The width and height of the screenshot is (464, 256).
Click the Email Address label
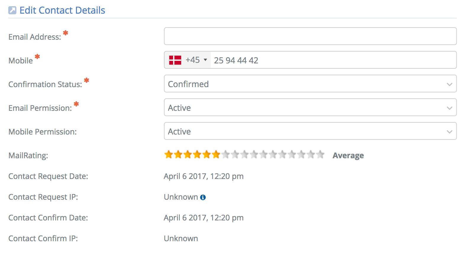tap(35, 37)
